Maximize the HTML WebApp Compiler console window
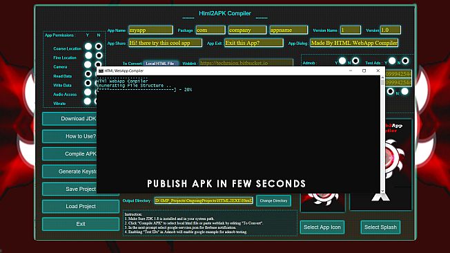The width and height of the screenshot is (450, 253). point(364,71)
